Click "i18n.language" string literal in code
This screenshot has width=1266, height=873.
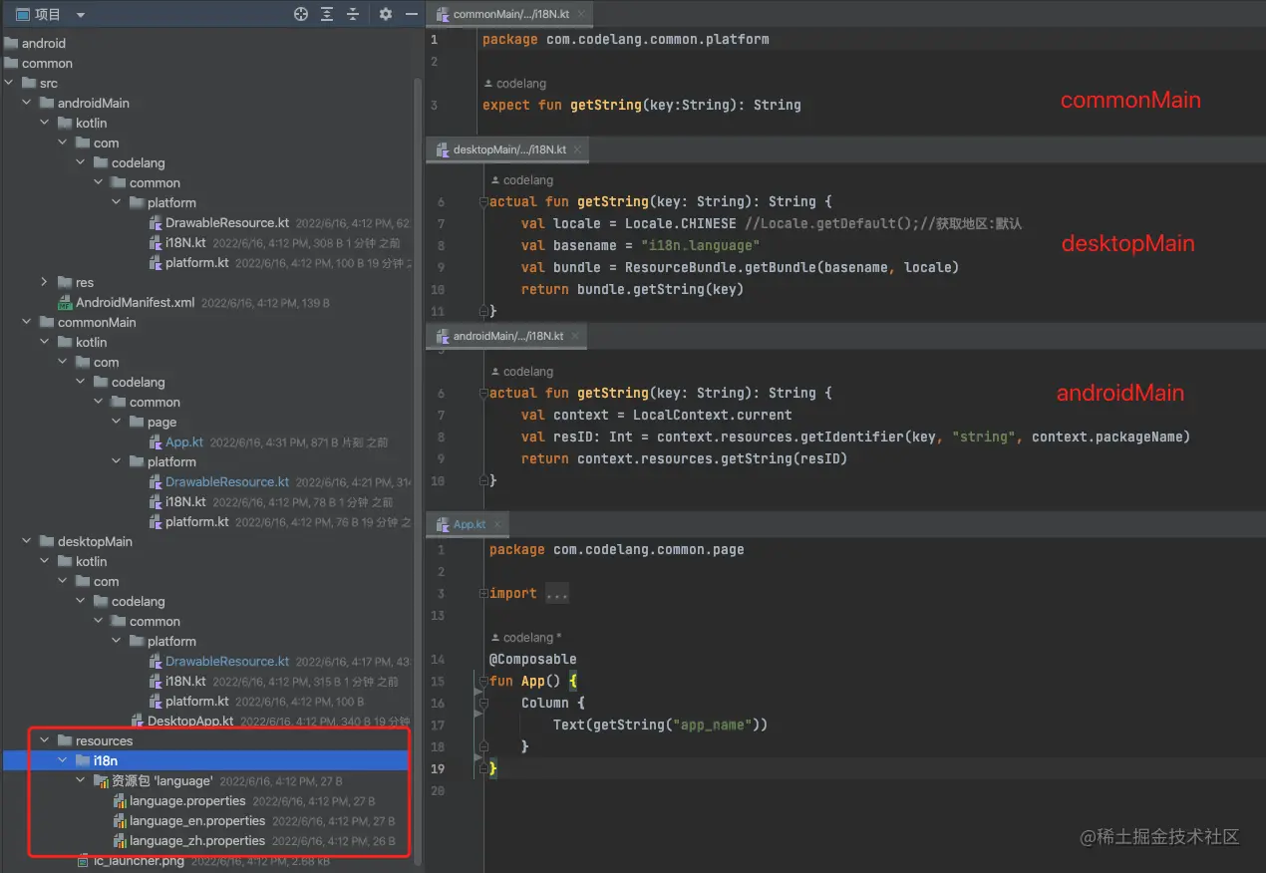tap(701, 245)
